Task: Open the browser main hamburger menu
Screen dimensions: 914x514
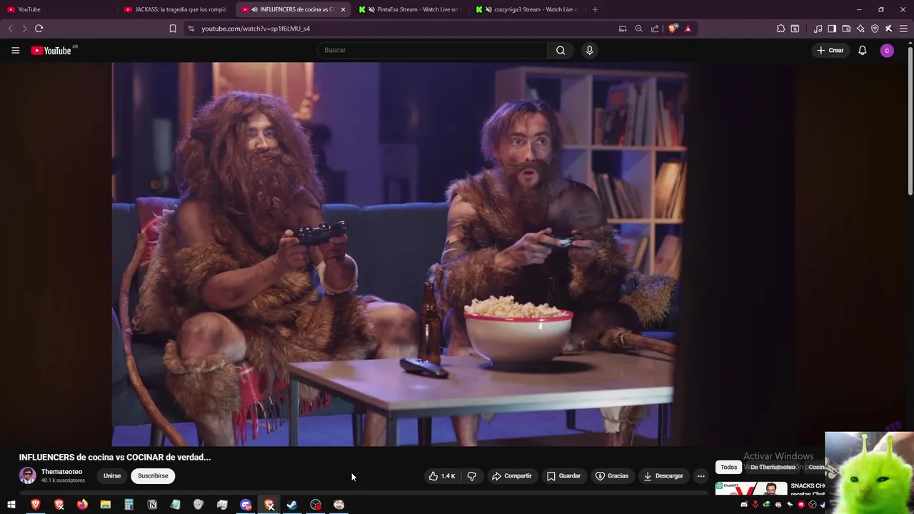Action: [902, 29]
